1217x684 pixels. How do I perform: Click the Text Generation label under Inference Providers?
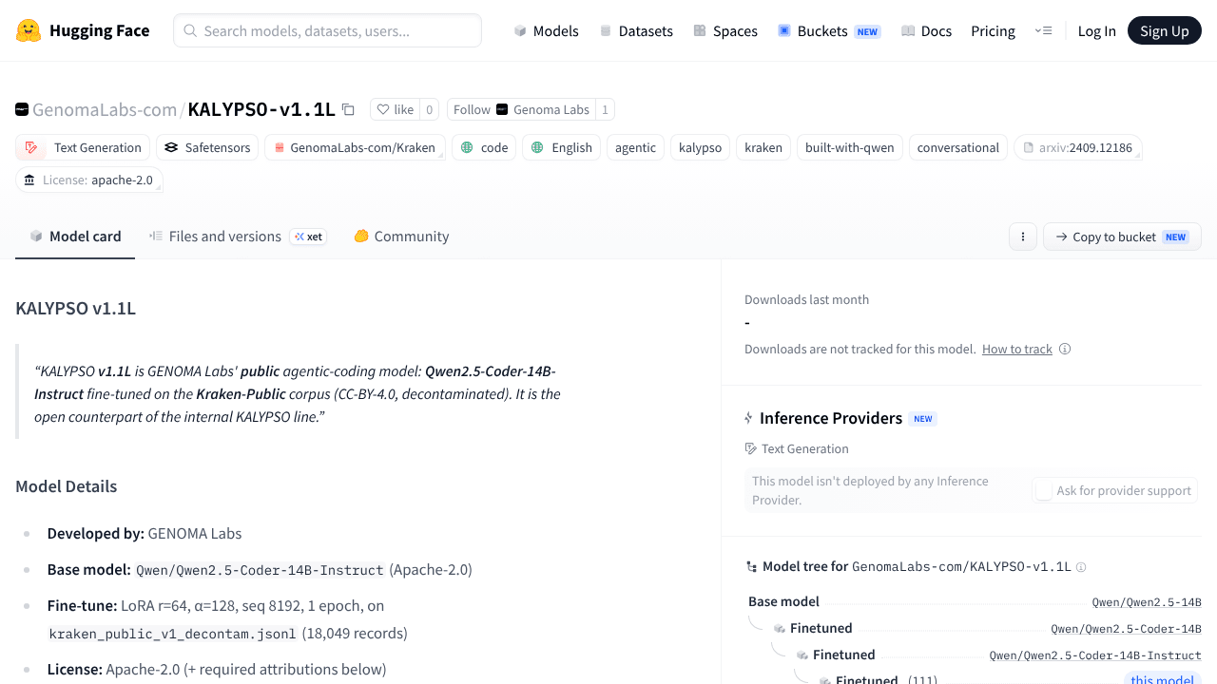(x=804, y=448)
